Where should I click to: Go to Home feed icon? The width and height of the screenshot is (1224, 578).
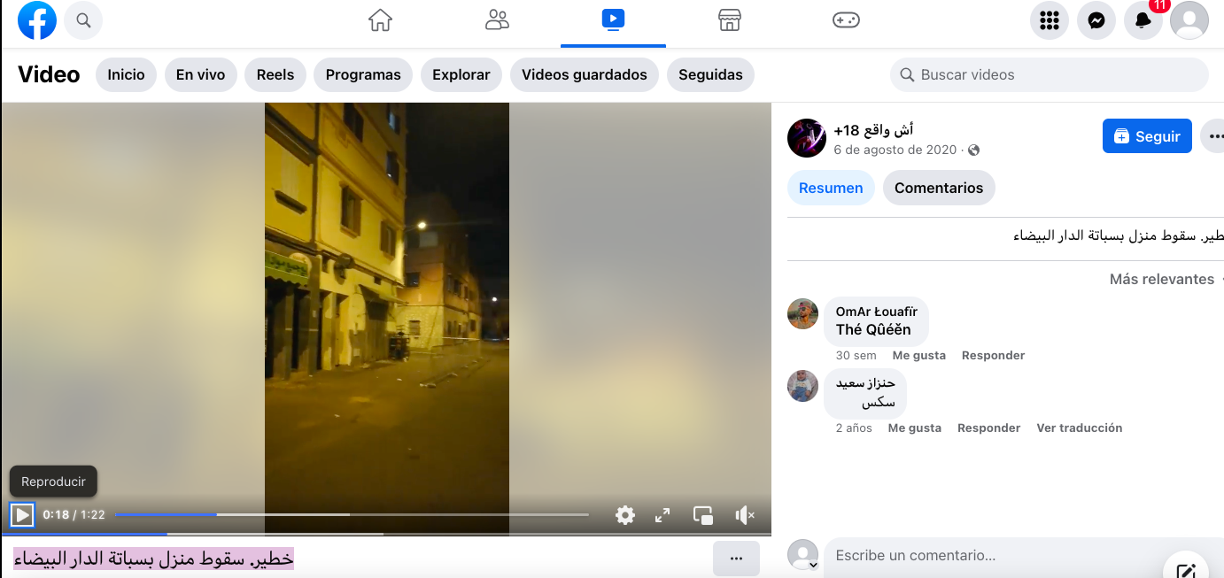point(380,20)
